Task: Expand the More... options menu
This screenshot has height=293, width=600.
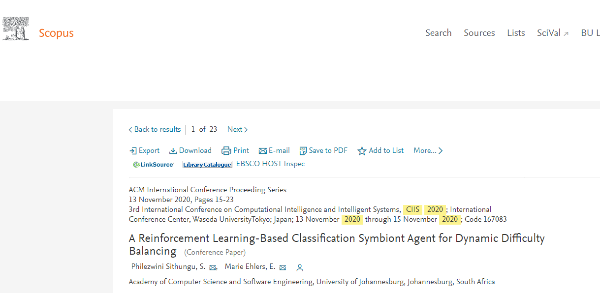Action: click(428, 150)
